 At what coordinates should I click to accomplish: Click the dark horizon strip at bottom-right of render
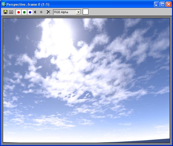[x=156, y=141]
